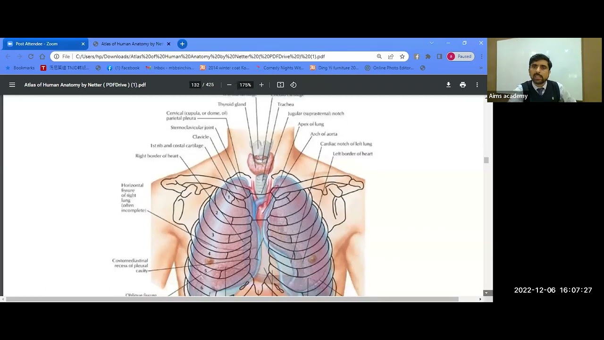Click the horizontal scrollbar thumb
This screenshot has height=340, width=604.
[232, 299]
